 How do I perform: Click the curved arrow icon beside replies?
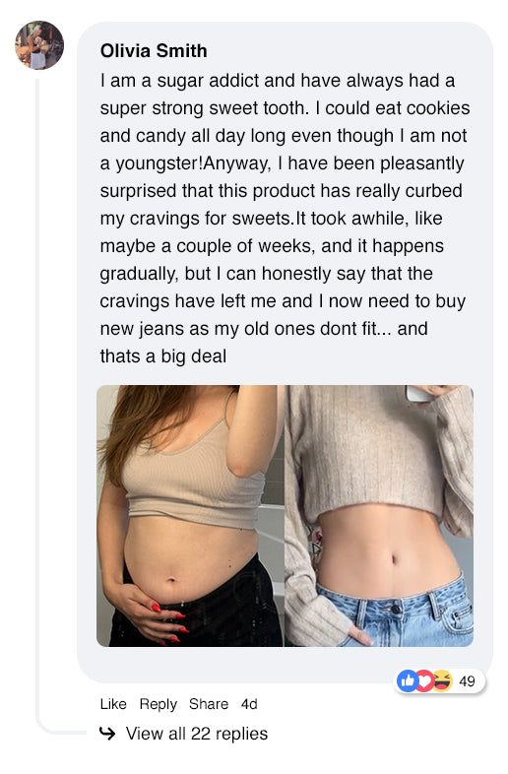[x=107, y=734]
